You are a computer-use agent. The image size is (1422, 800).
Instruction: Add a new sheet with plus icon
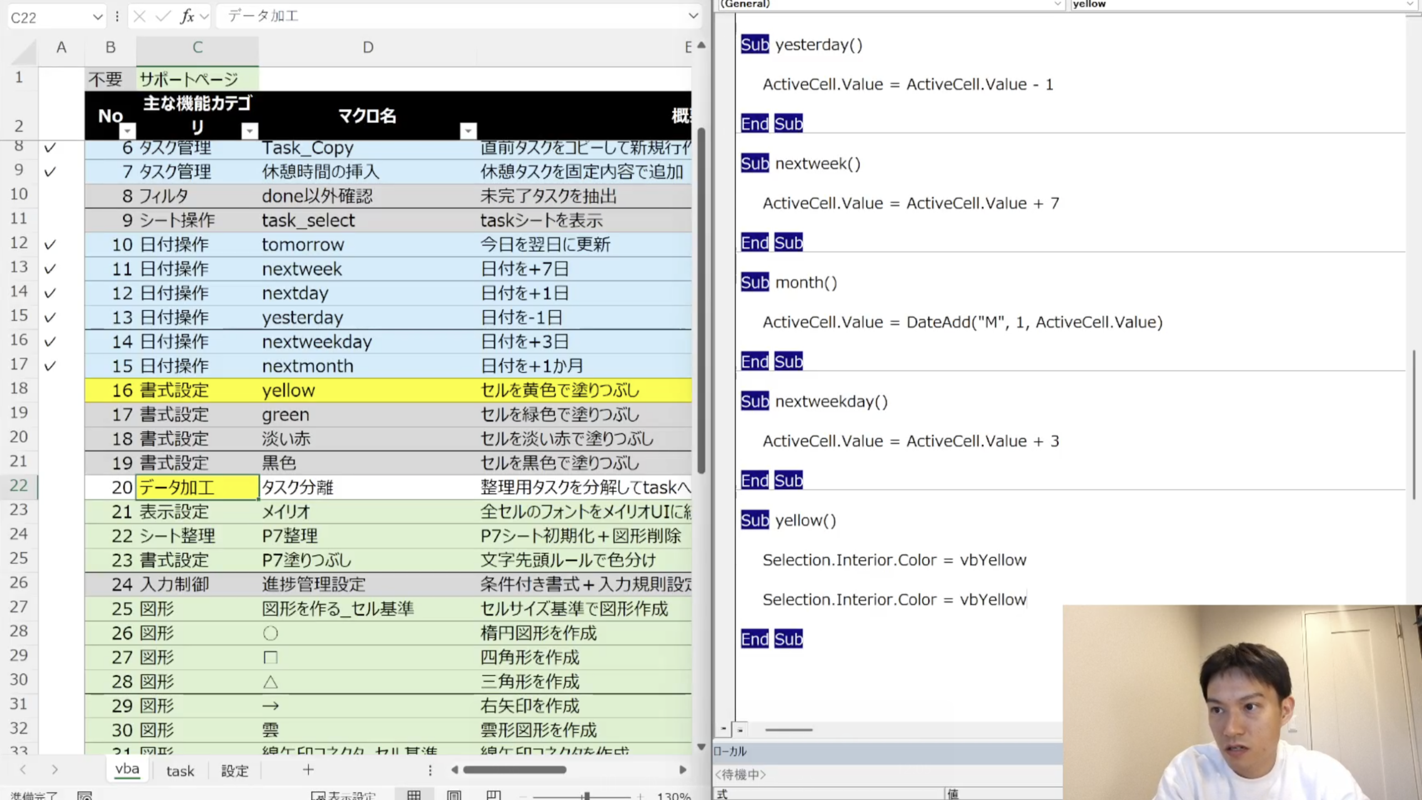308,770
